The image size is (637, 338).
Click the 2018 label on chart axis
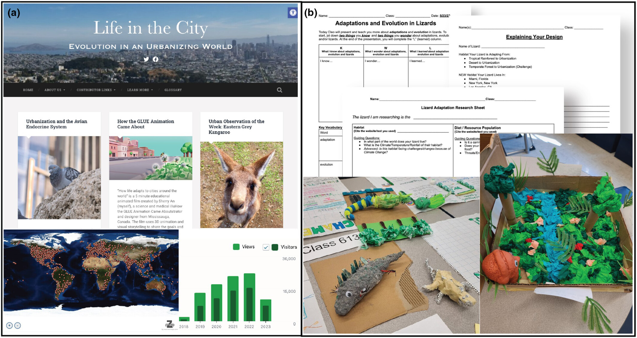(184, 327)
